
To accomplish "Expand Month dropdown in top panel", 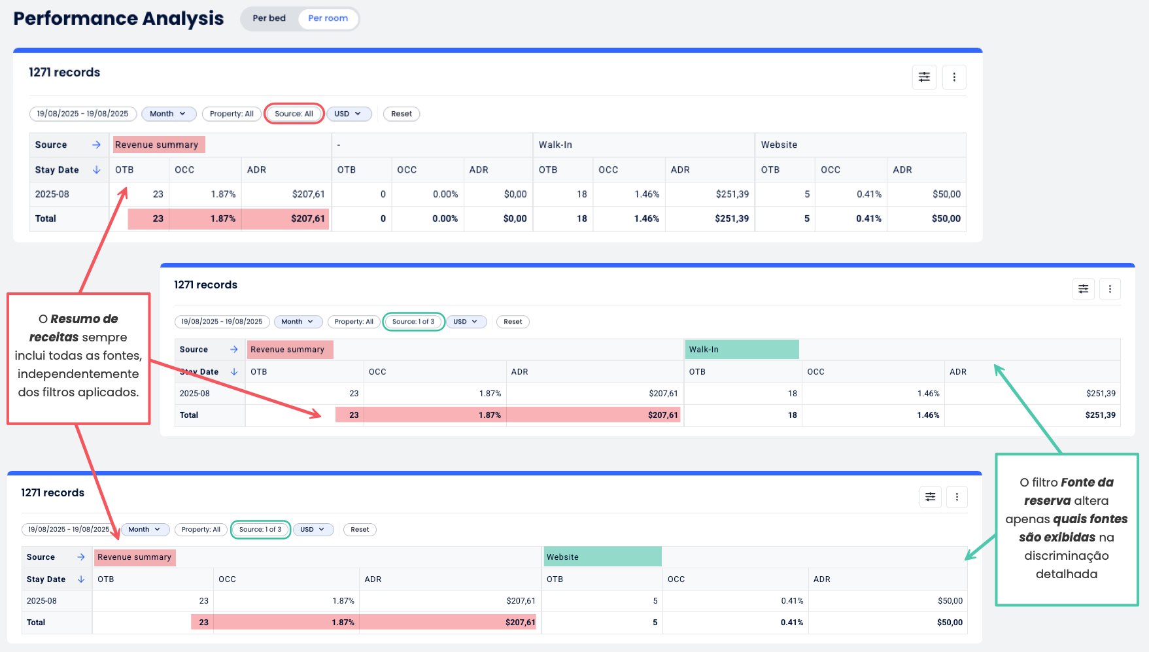I will 168,114.
